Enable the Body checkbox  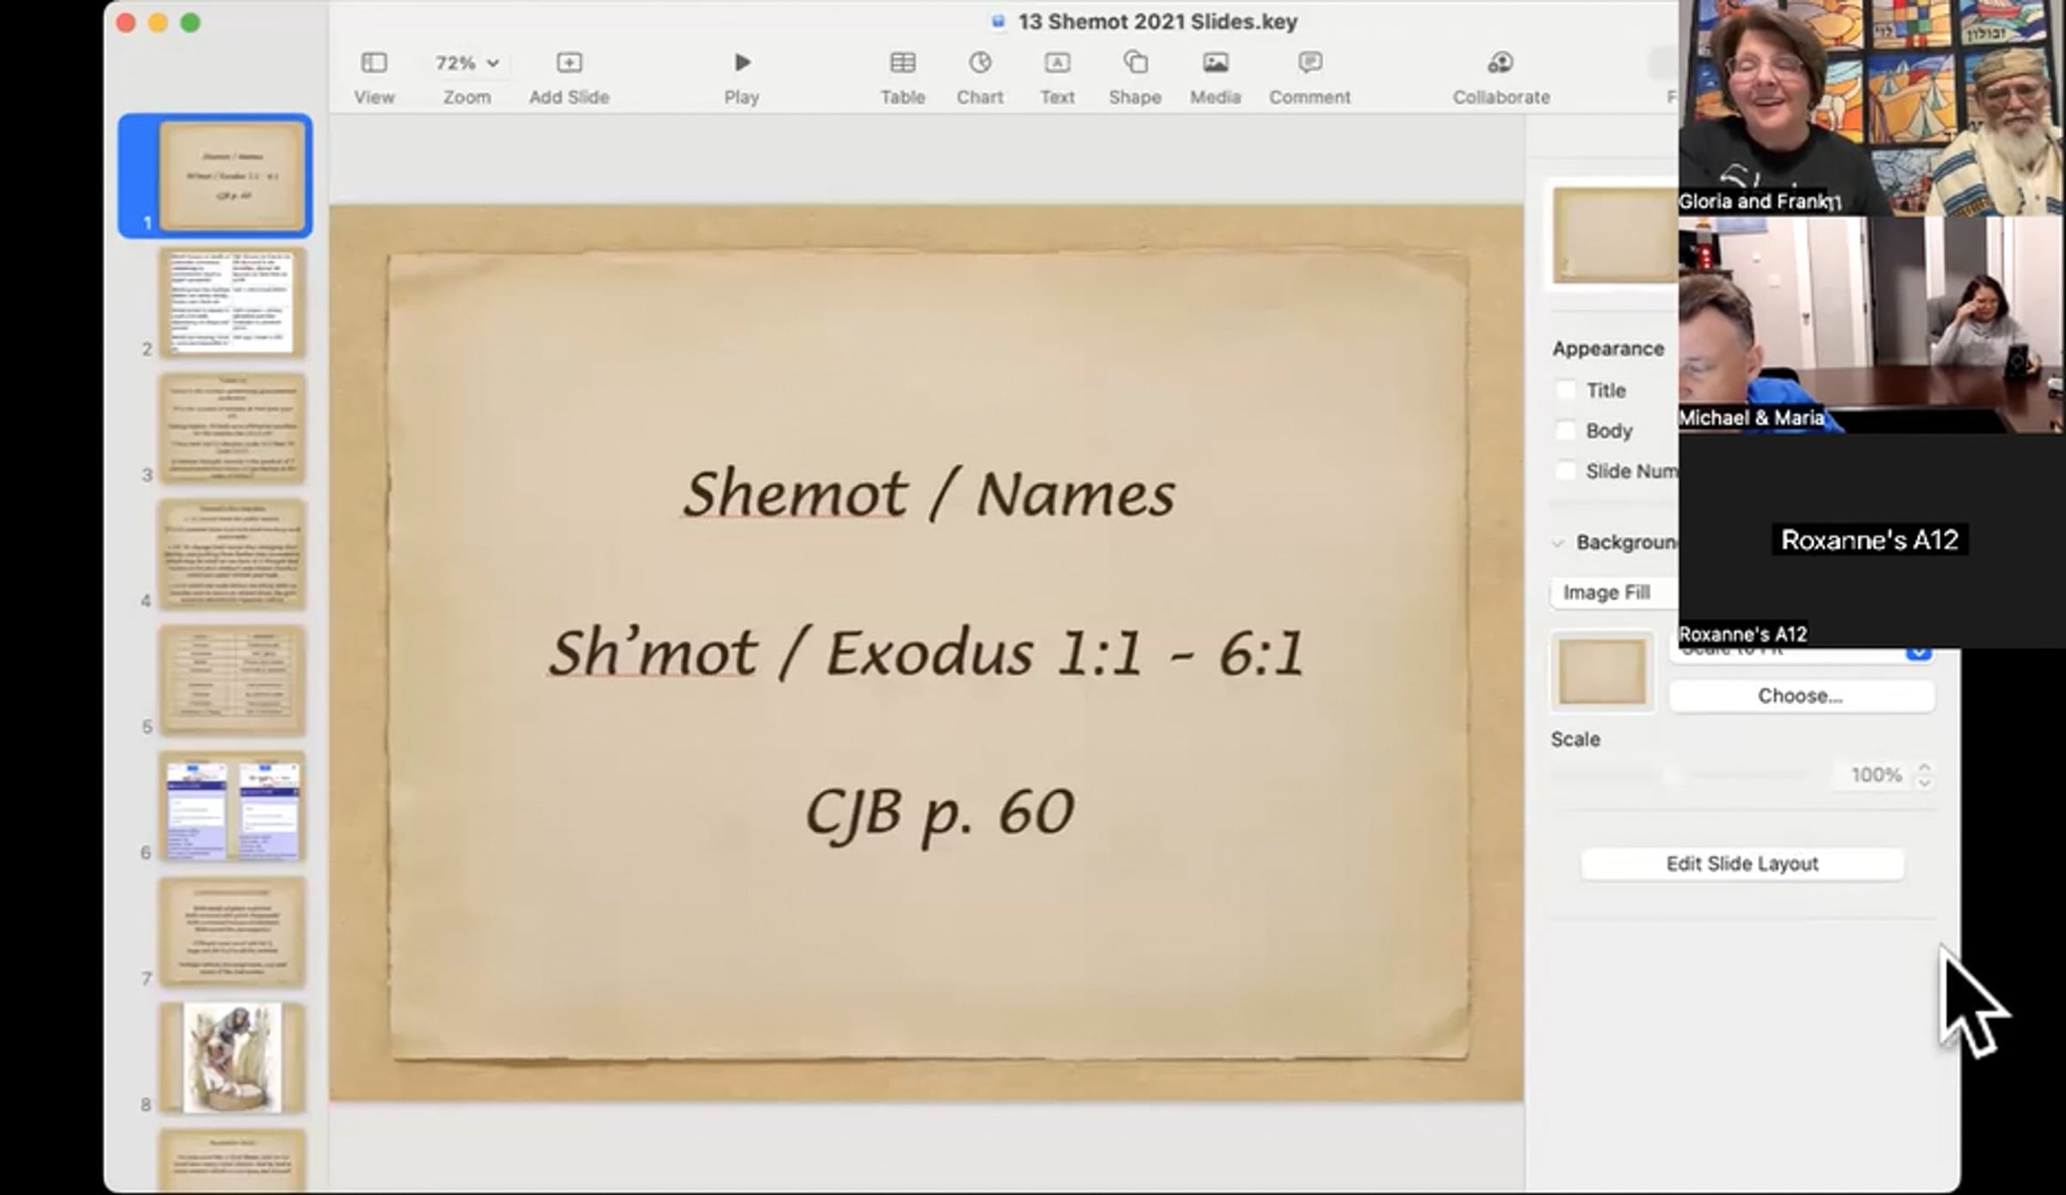click(x=1566, y=430)
